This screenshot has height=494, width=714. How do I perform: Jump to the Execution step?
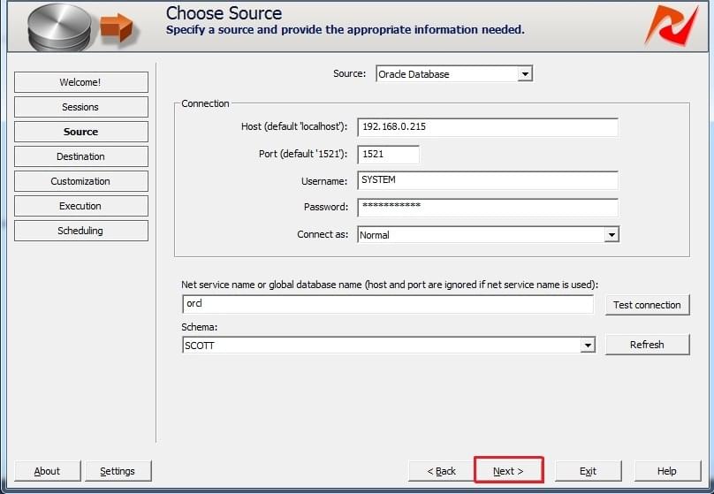[81, 206]
